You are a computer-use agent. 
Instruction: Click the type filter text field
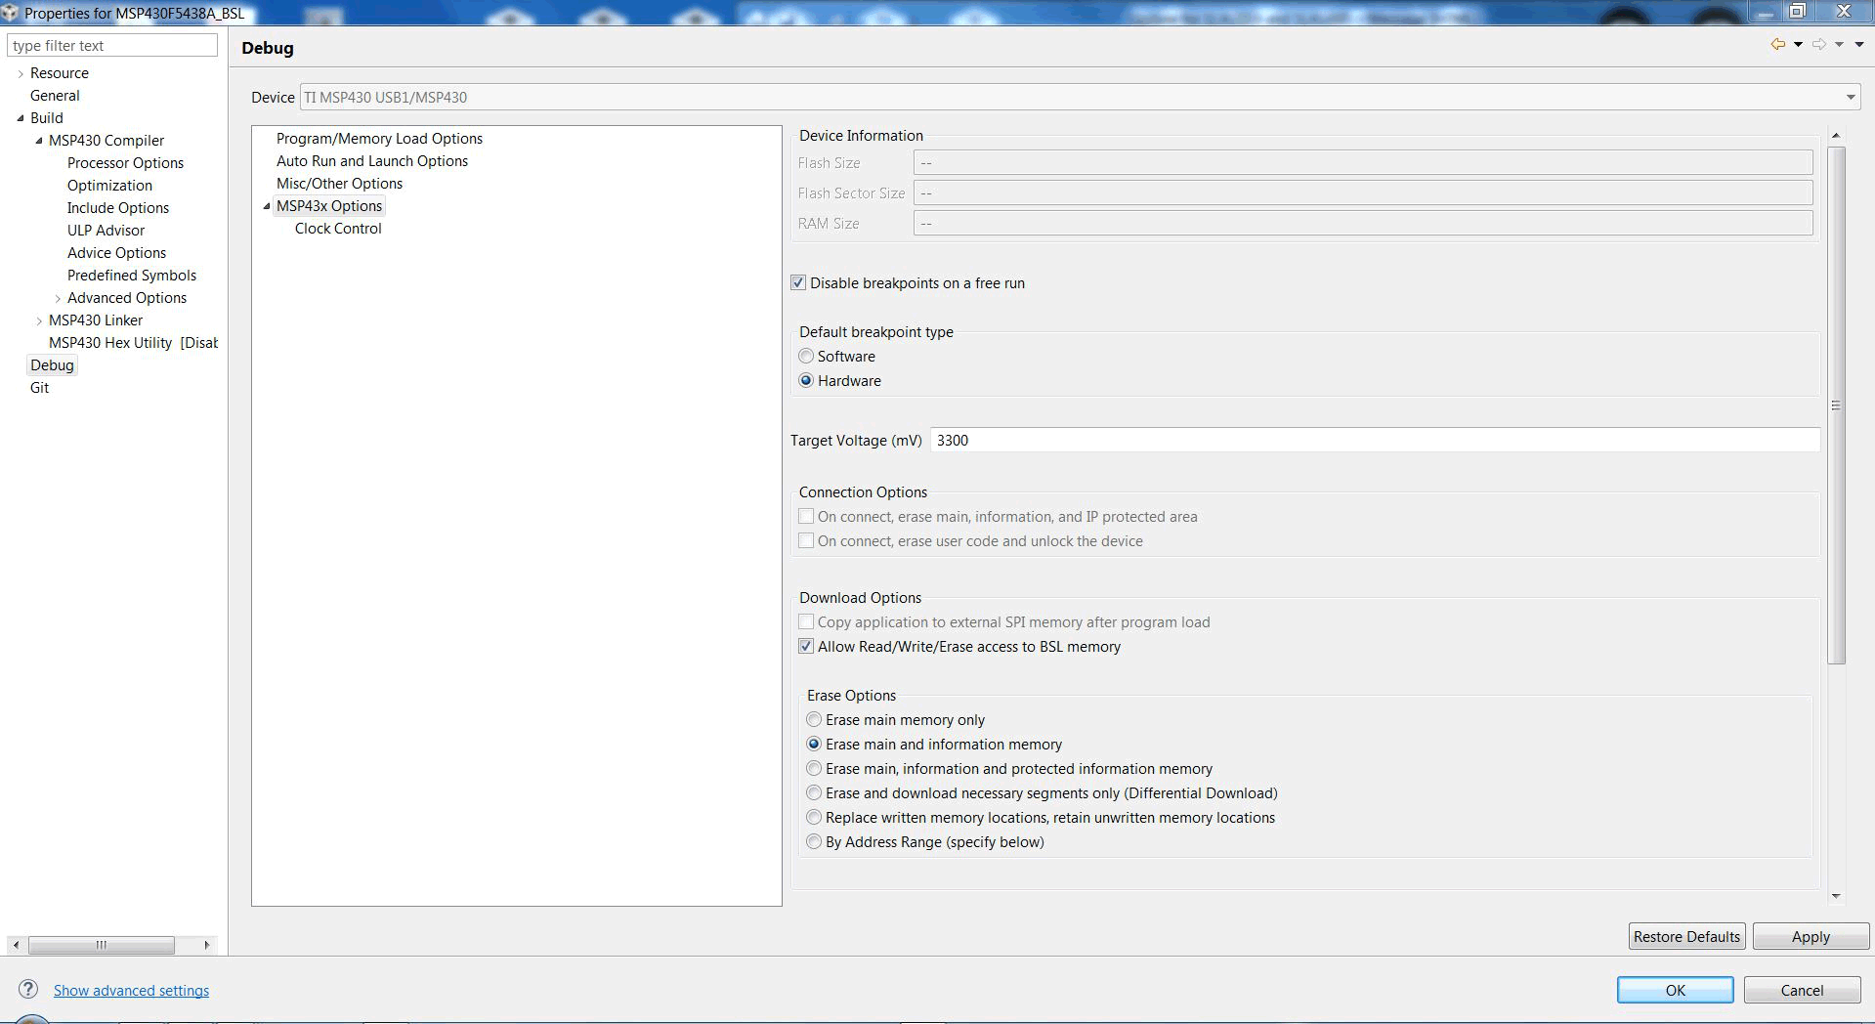[x=112, y=45]
